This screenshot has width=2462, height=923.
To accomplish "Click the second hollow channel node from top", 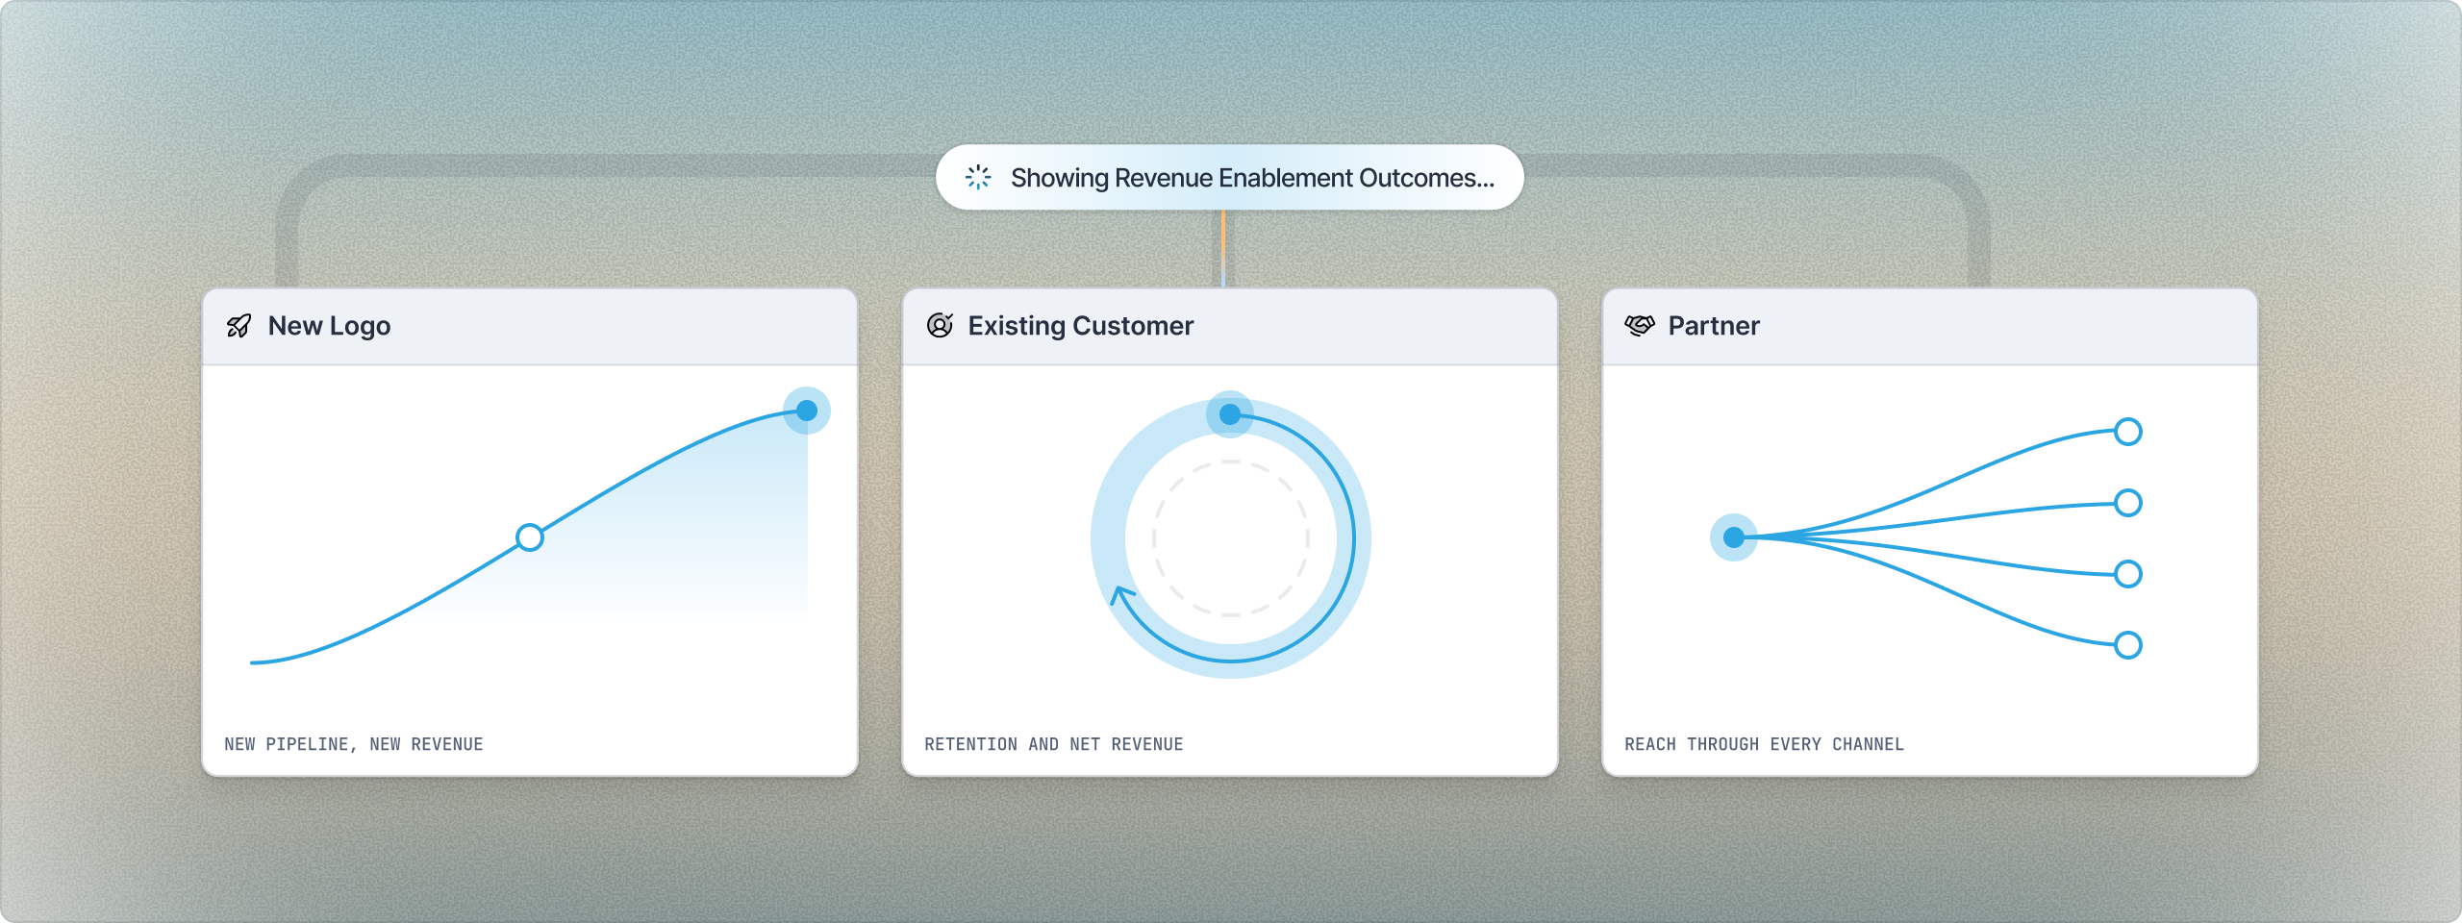I will coord(2128,503).
